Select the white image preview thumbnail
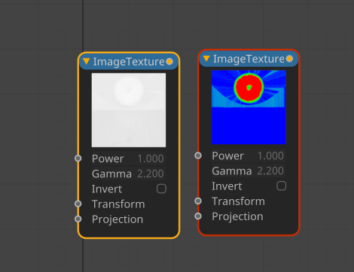The image size is (354, 272). pyautogui.click(x=129, y=110)
